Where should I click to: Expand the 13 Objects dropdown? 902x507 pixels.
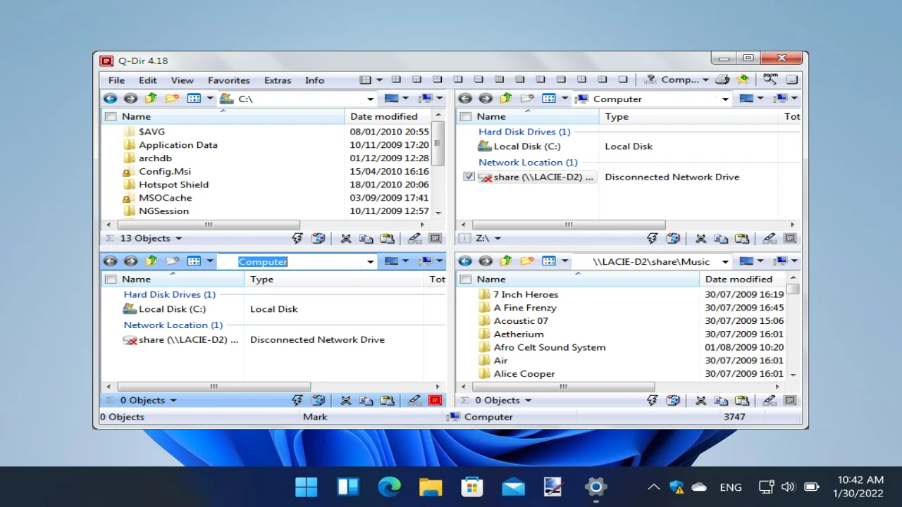[179, 239]
